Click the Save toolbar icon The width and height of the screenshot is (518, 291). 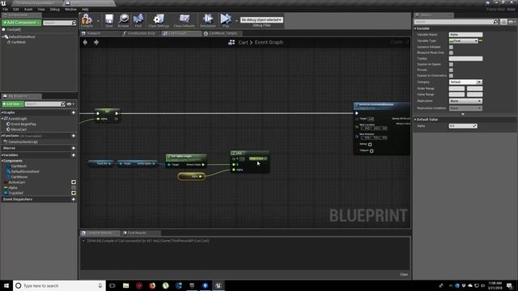(109, 20)
